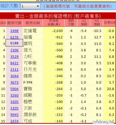Open stock code link 2474
Viewport: 116px width, 125px height.
coord(14,121)
